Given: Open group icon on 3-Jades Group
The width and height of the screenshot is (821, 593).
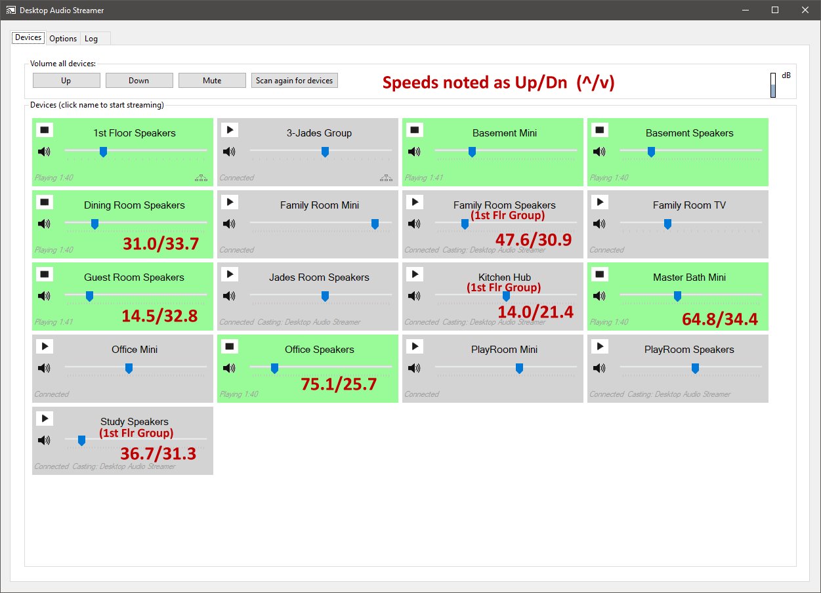Looking at the screenshot, I should pyautogui.click(x=386, y=178).
